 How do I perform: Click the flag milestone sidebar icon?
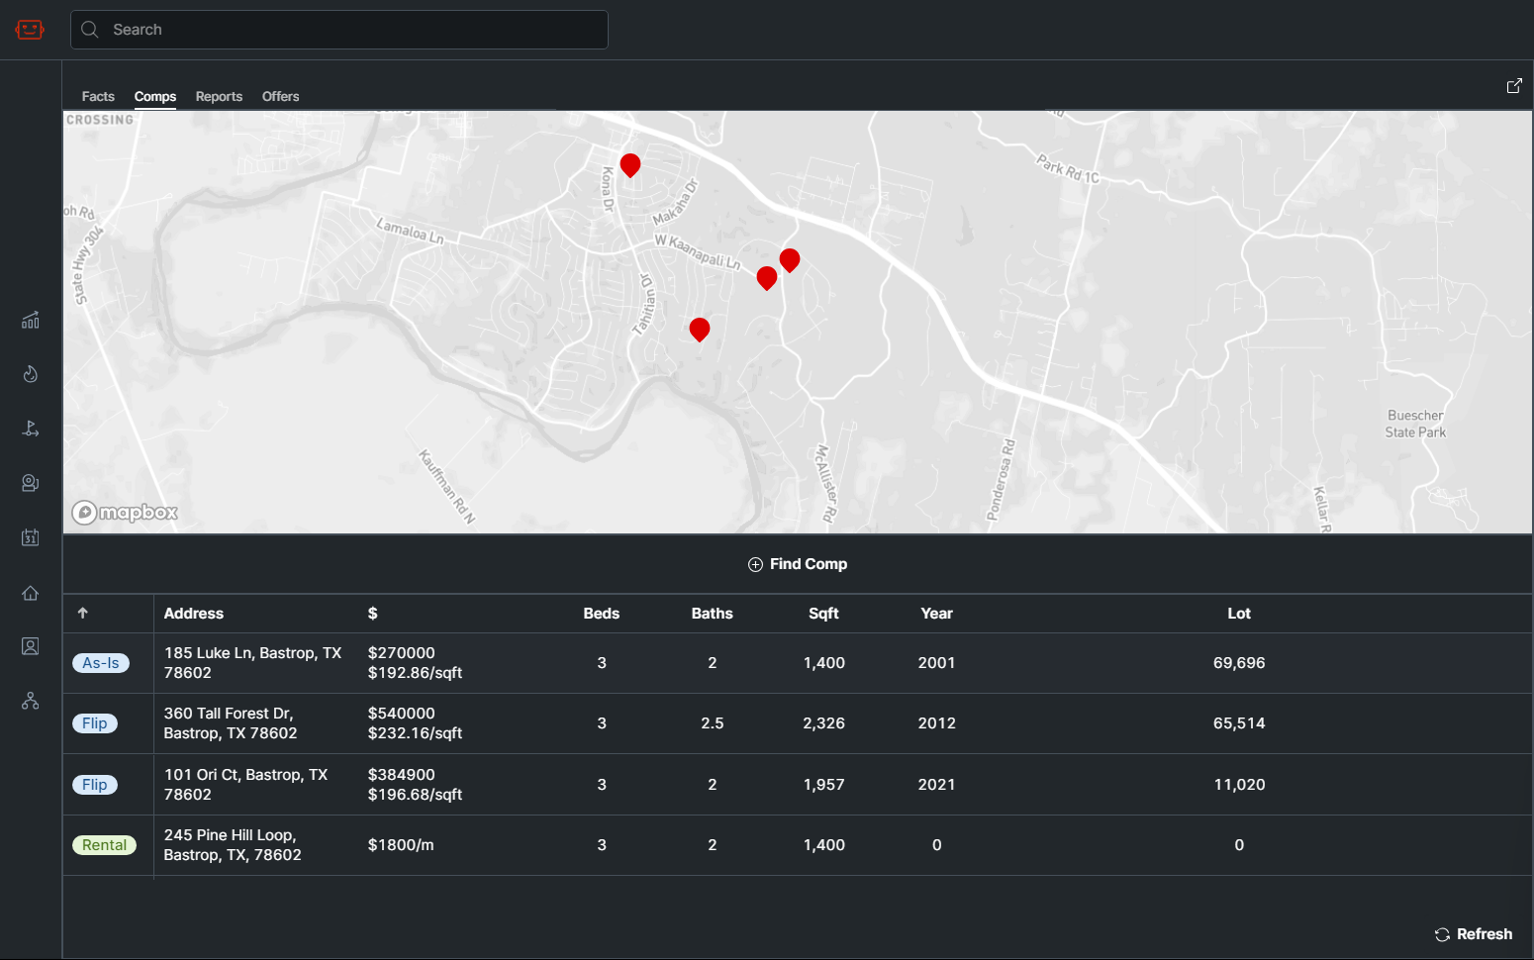(x=31, y=429)
